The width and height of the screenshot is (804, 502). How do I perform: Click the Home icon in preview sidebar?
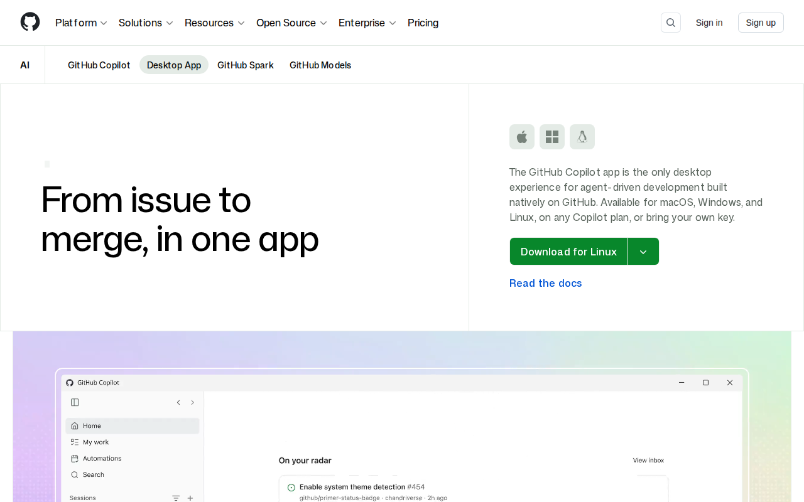75,425
